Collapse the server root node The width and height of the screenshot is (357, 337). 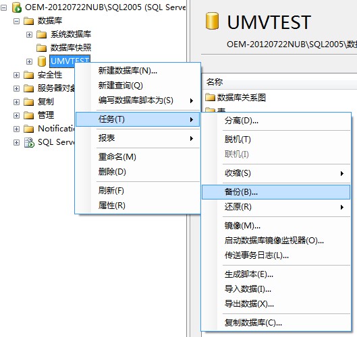[3, 8]
